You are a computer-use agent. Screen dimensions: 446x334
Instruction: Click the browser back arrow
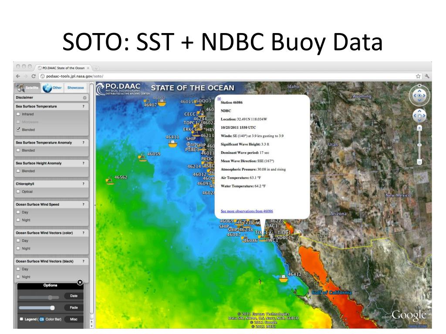pyautogui.click(x=18, y=76)
